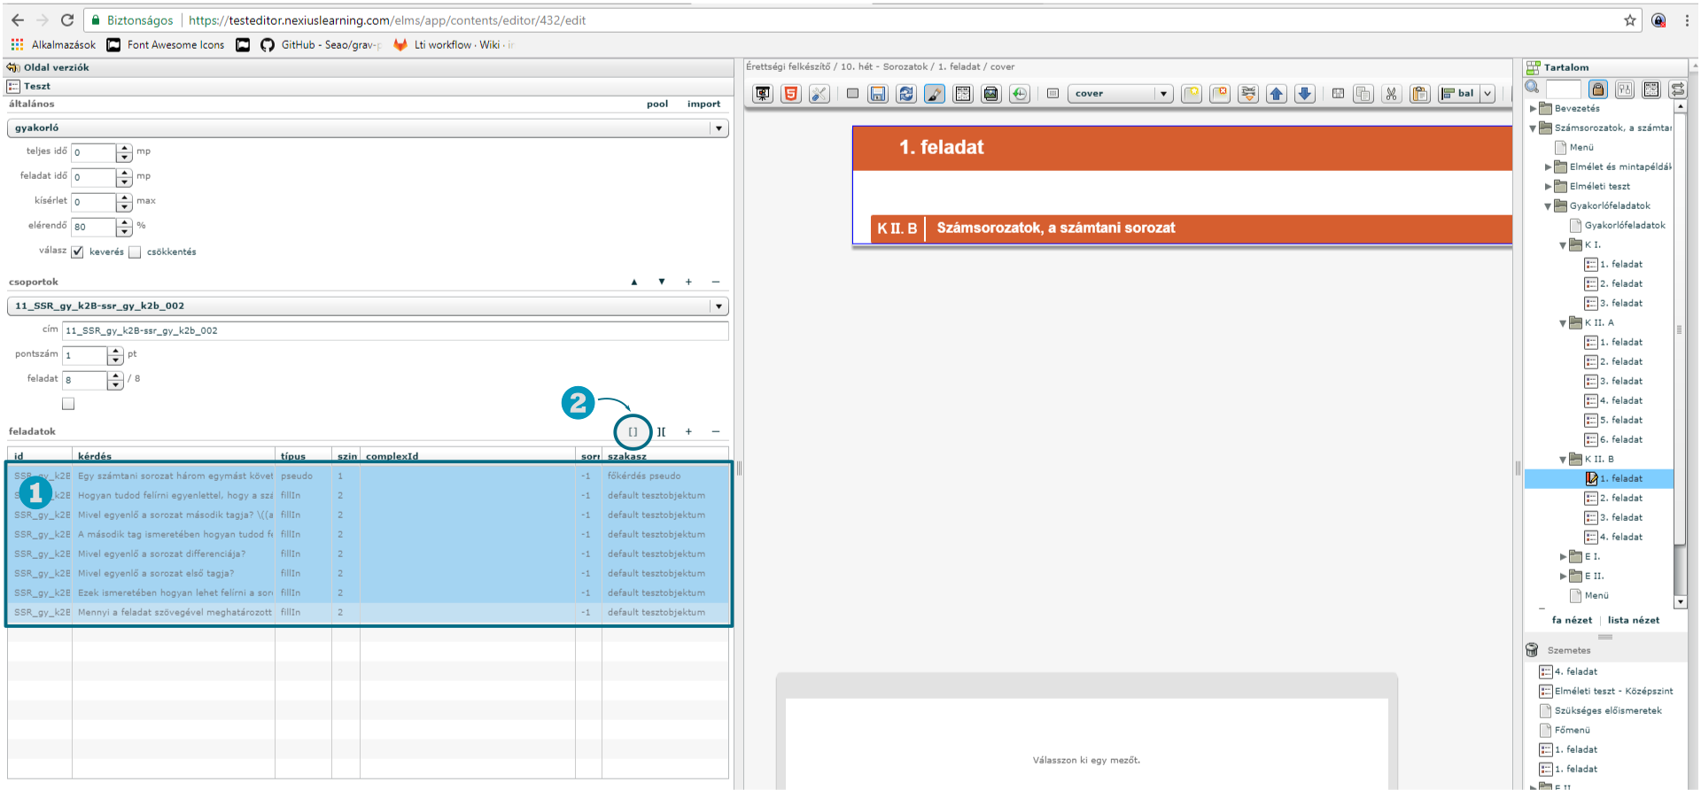Switch to the pool tab
This screenshot has height=790, width=1701.
pyautogui.click(x=656, y=105)
